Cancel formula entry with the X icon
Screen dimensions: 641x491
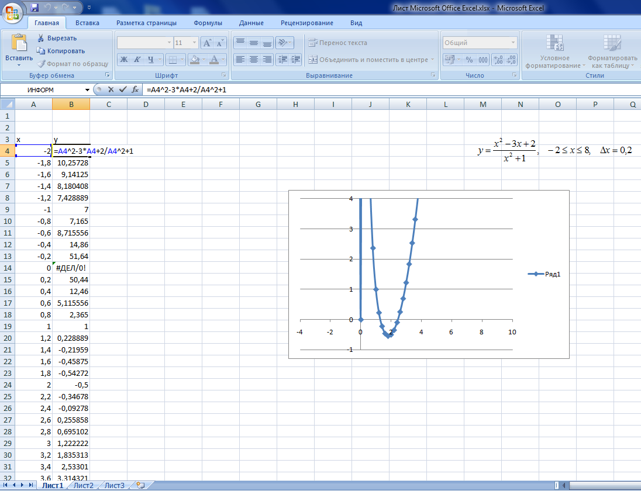pos(110,89)
